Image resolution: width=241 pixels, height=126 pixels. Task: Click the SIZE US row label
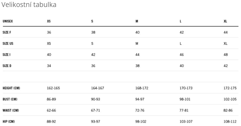coord(8,44)
